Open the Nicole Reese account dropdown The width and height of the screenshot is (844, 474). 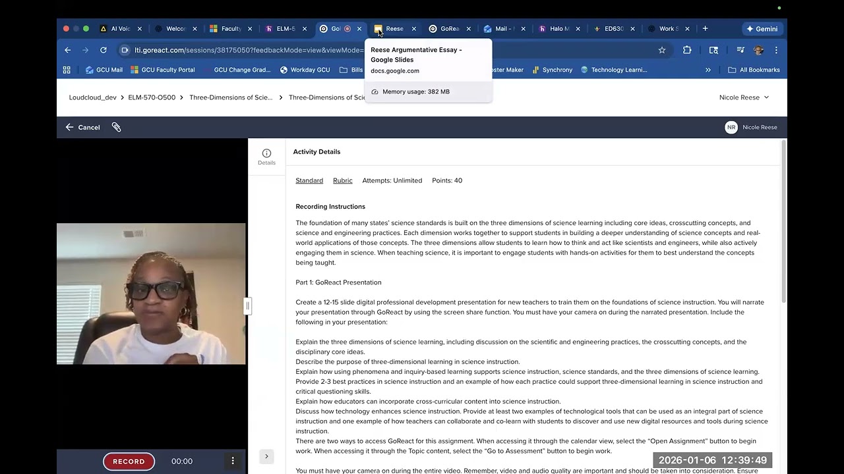(744, 97)
